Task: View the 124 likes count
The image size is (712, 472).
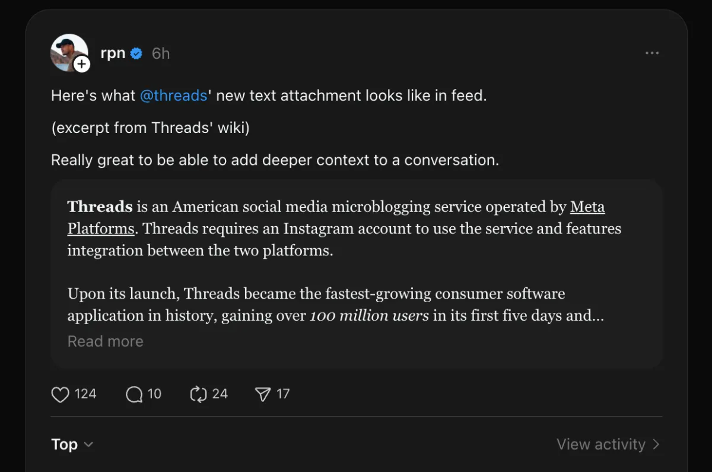Action: point(85,394)
